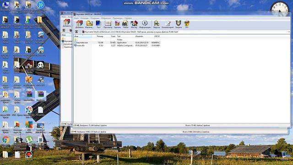Click the Вирусы (Virus scan) toolbar icon
Viewport: 293px width, 165px height.
(157, 24)
